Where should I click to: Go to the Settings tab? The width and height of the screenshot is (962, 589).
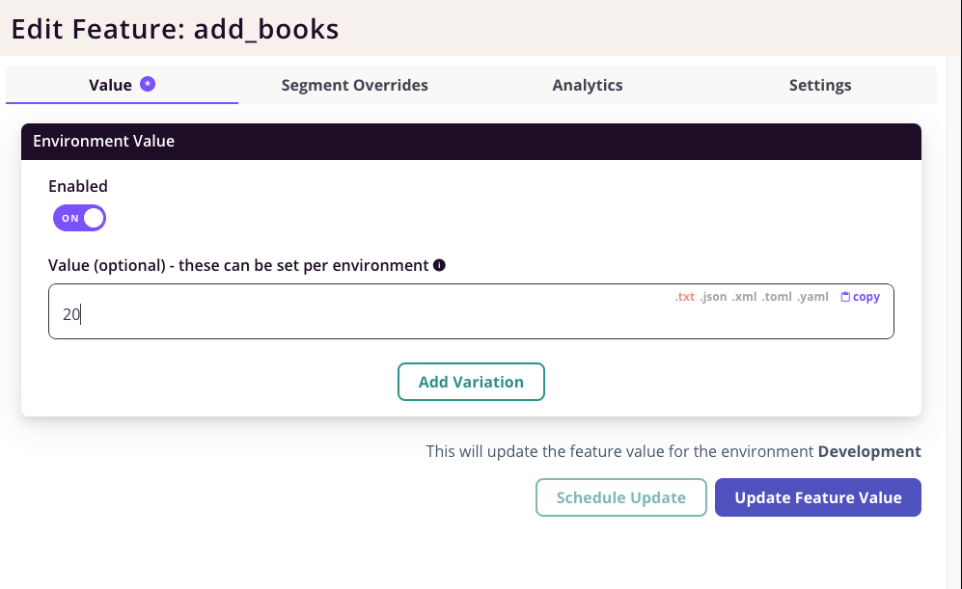(x=819, y=85)
